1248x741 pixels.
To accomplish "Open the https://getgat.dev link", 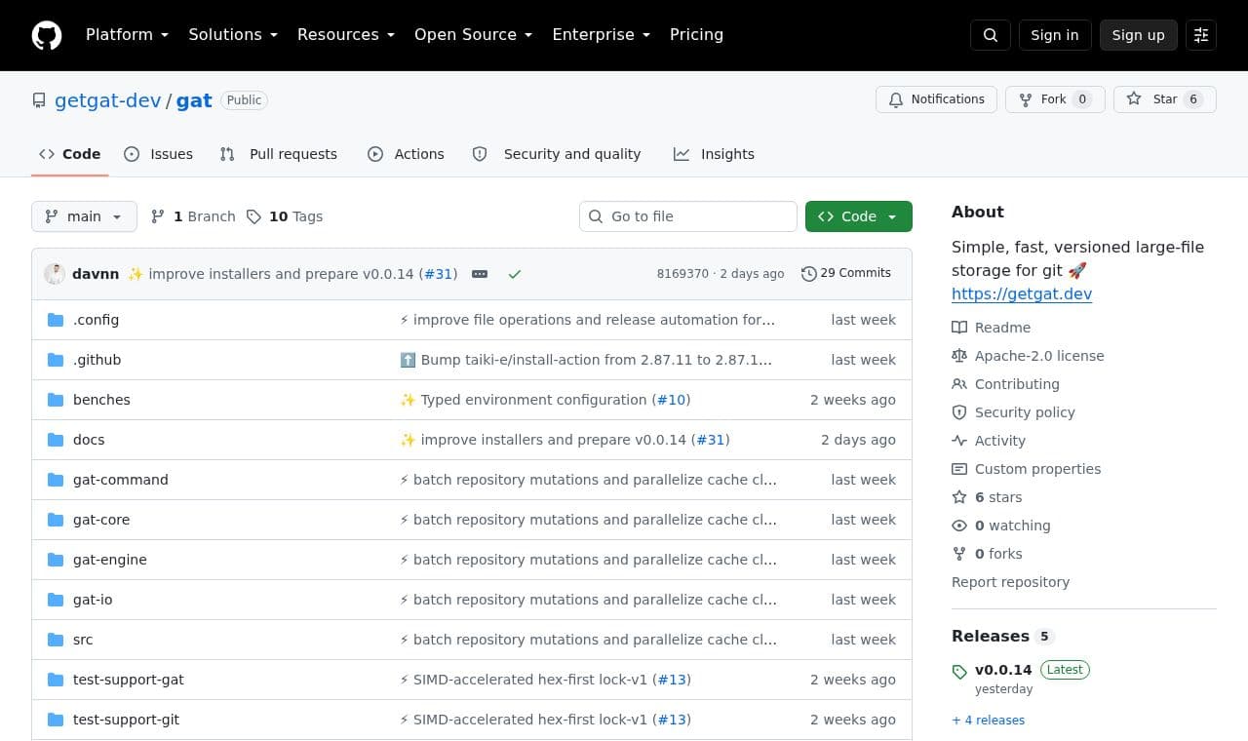I will tap(1022, 293).
